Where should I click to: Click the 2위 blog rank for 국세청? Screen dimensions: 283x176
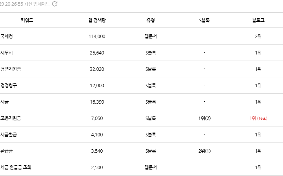(258, 37)
